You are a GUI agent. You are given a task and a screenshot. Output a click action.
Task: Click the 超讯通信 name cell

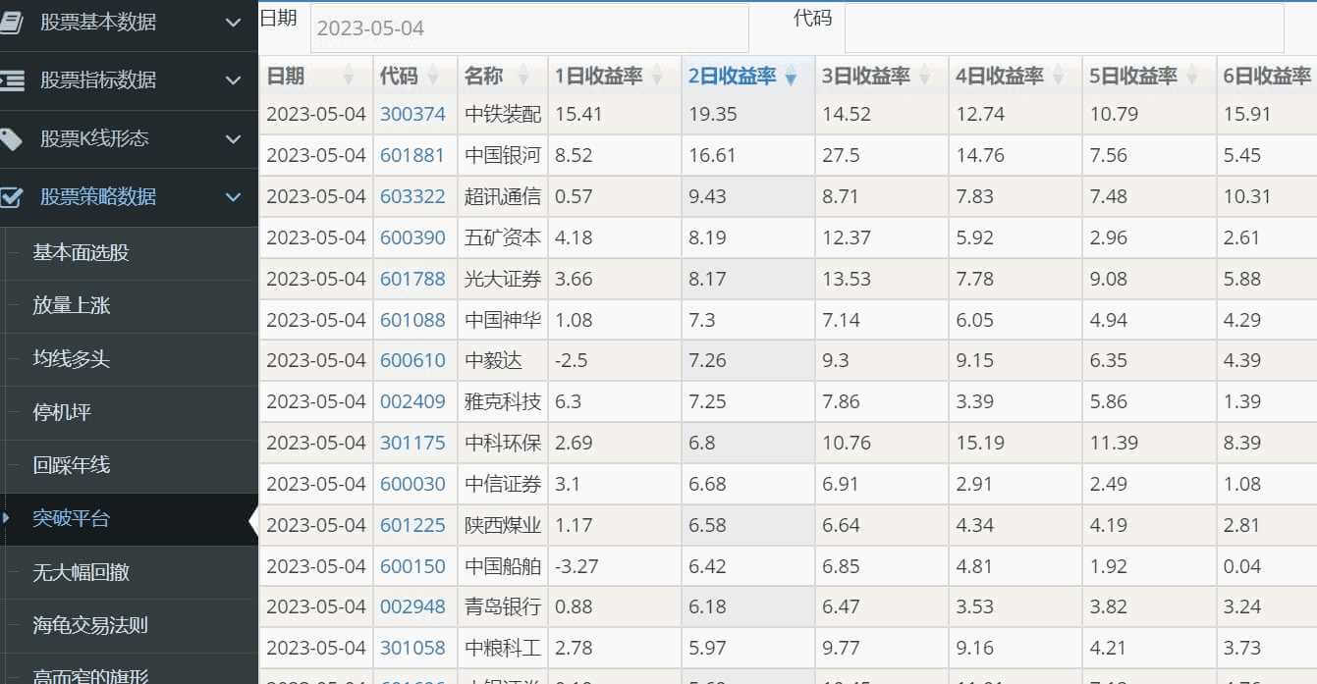pos(503,196)
